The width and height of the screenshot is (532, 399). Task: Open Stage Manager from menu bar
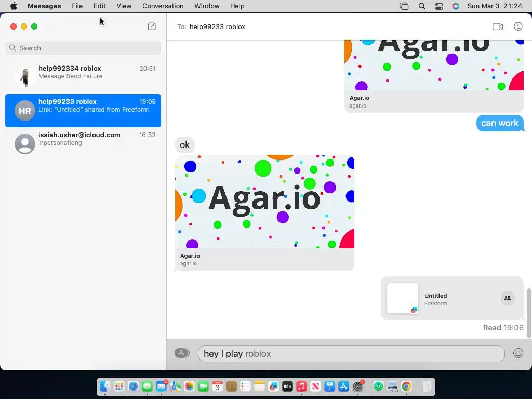tap(404, 6)
